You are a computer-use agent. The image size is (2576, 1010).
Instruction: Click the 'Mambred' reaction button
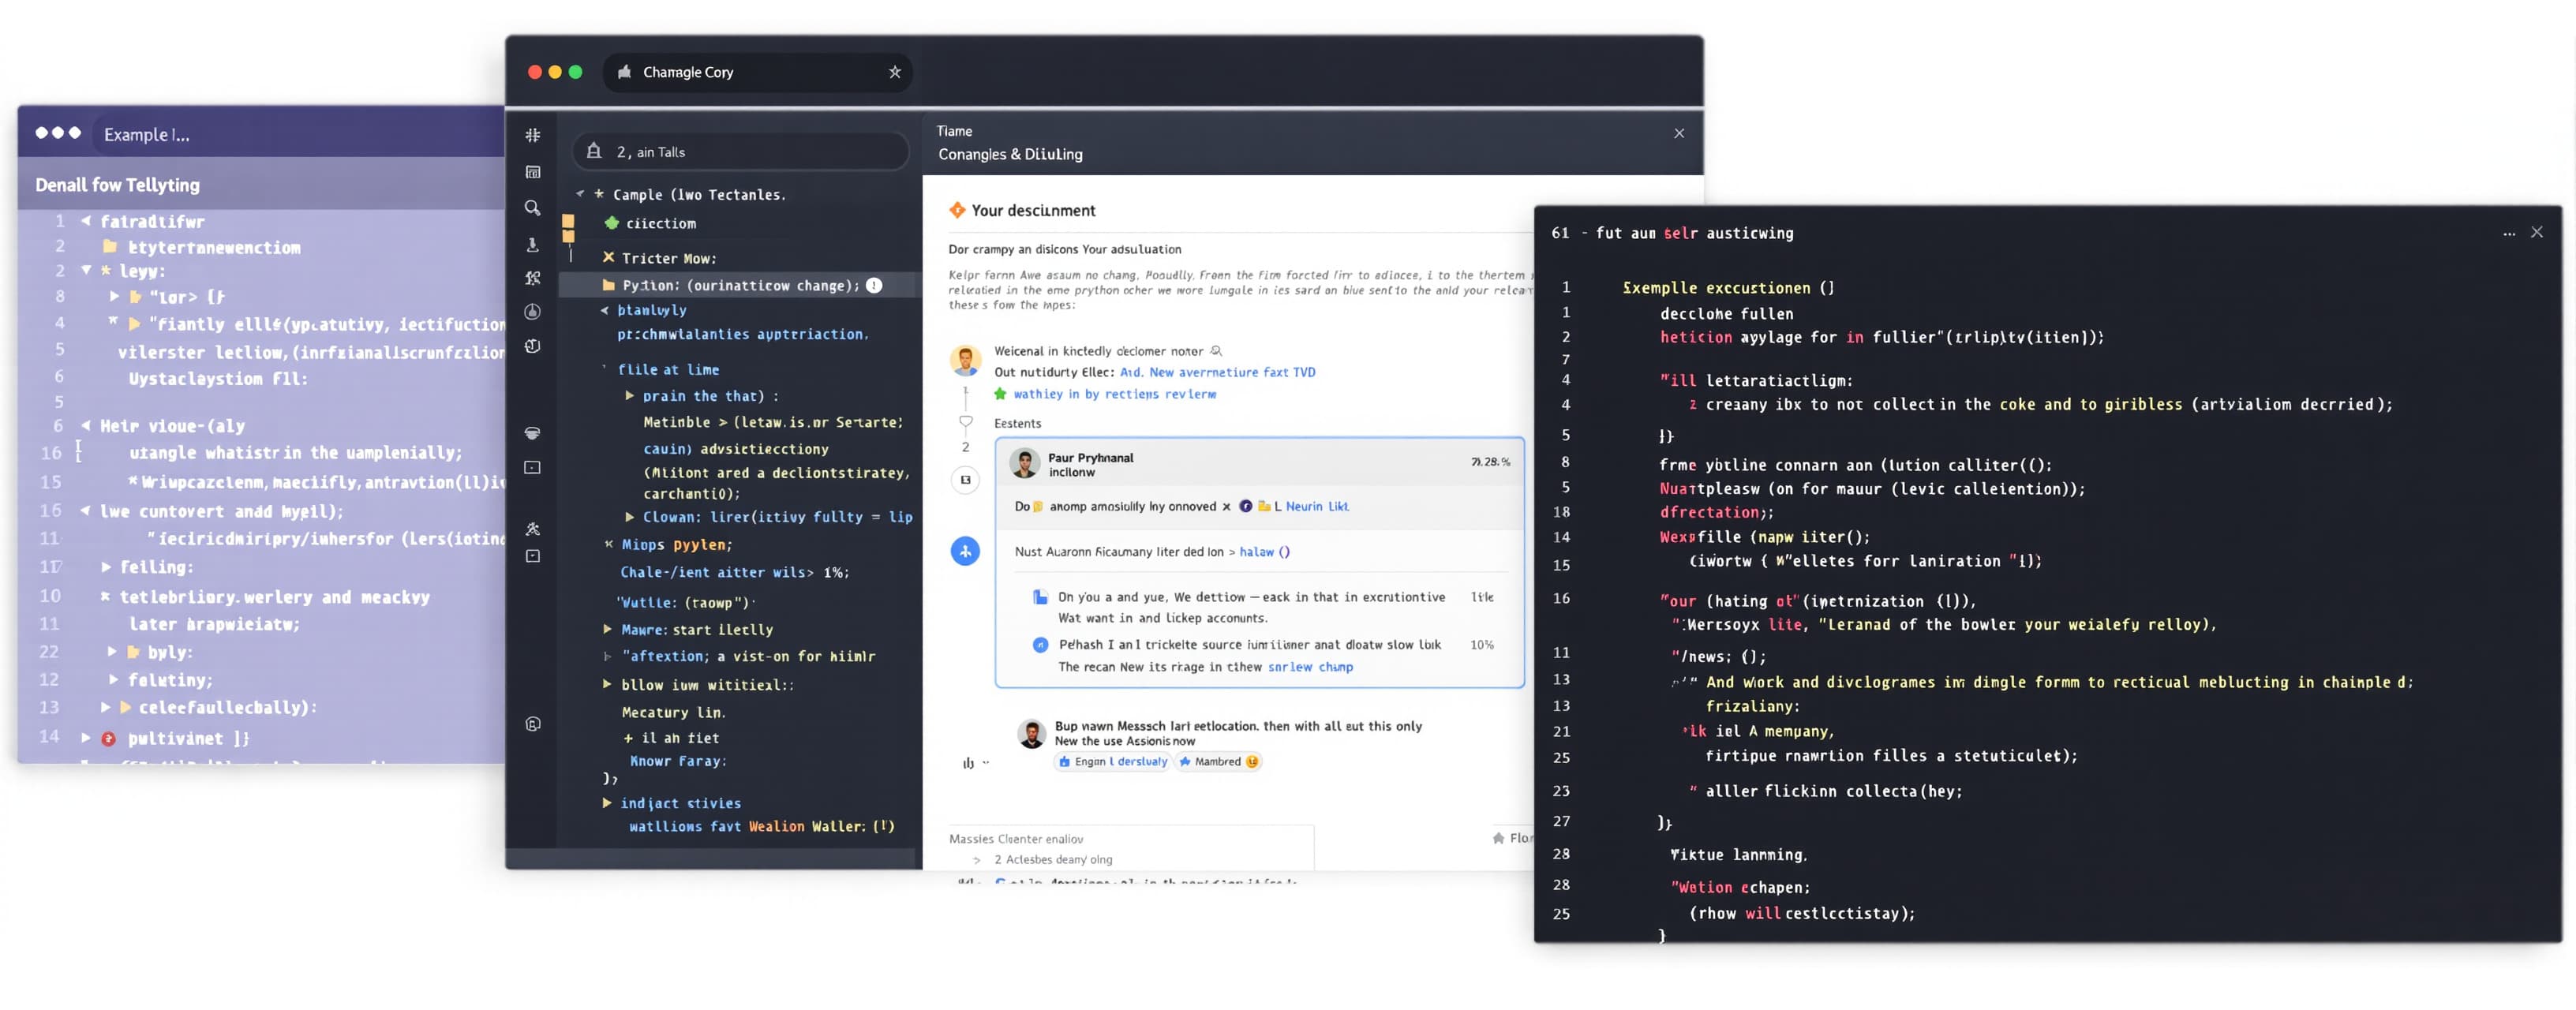pos(1218,762)
